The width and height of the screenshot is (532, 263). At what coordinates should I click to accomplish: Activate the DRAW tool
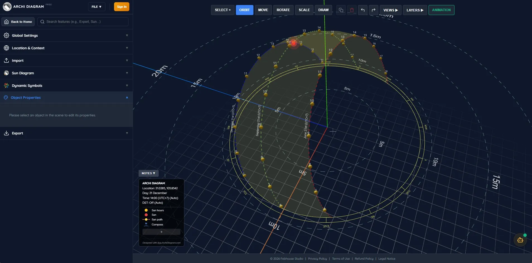pyautogui.click(x=323, y=10)
